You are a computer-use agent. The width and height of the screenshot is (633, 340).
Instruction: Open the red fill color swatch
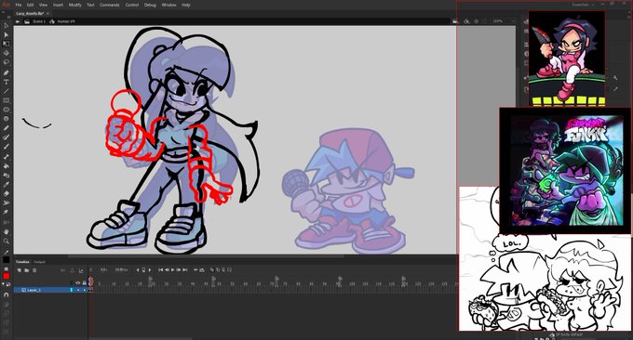tap(7, 276)
